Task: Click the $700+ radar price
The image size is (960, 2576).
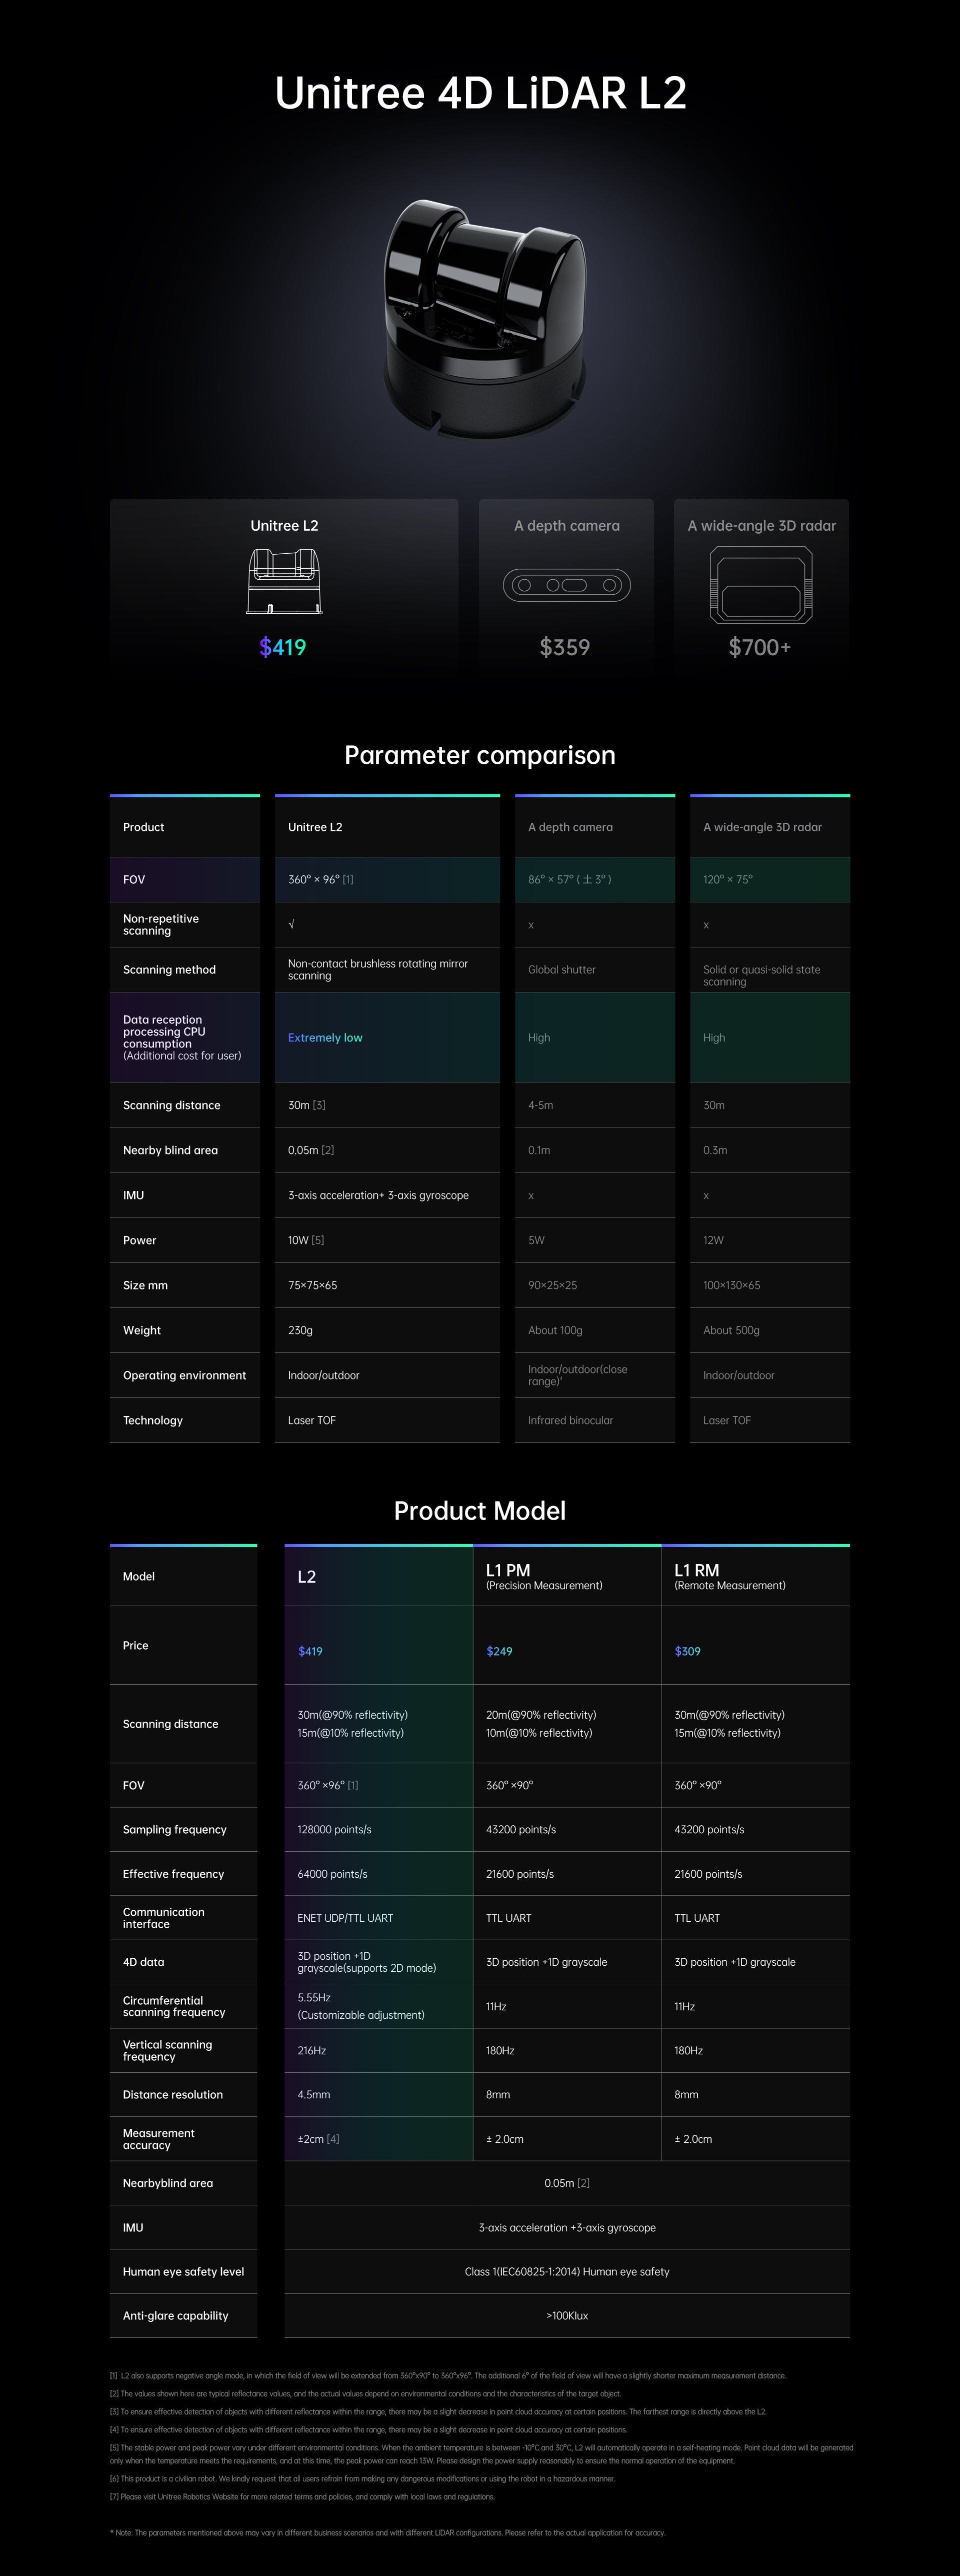Action: tap(760, 647)
